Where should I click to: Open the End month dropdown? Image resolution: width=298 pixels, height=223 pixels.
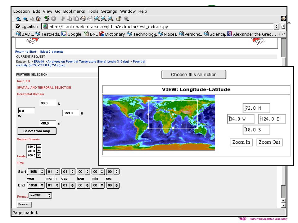[x=53, y=185]
